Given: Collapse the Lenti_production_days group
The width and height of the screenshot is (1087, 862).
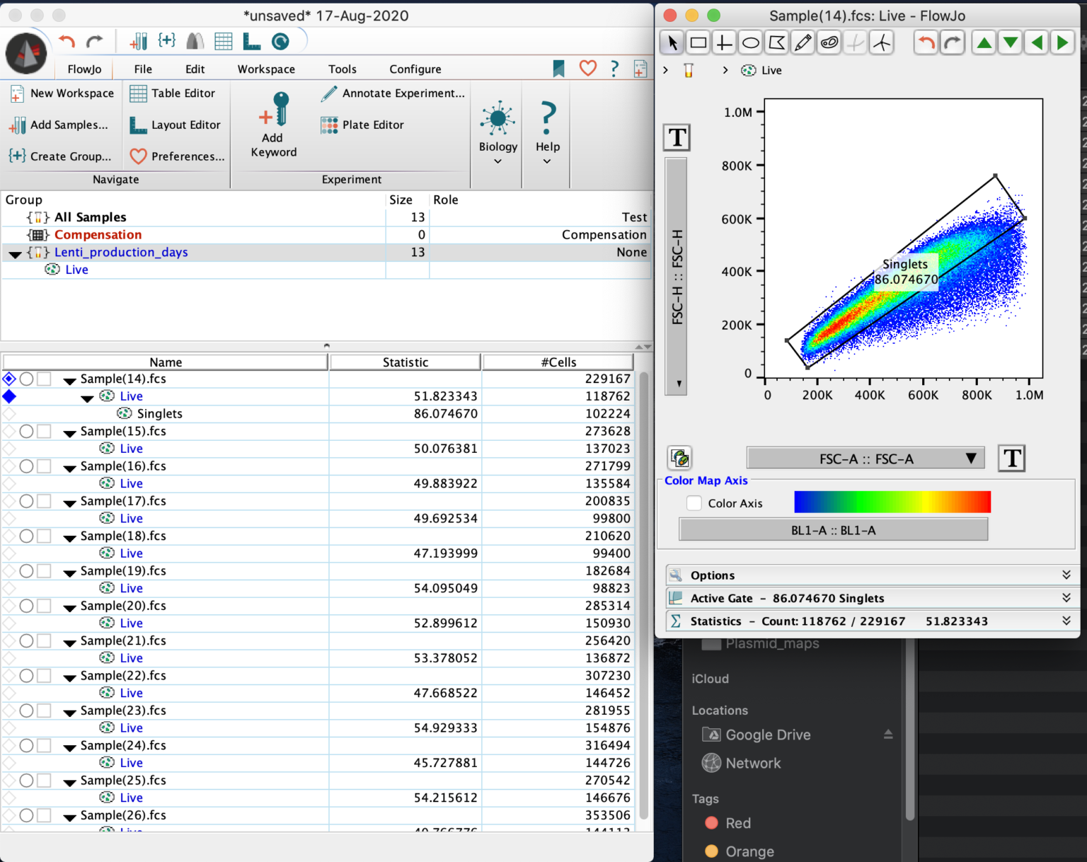Looking at the screenshot, I should click(x=15, y=253).
